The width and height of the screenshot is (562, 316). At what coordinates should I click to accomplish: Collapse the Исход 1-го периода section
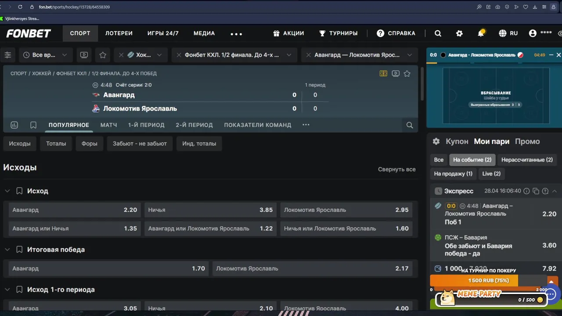[7, 290]
